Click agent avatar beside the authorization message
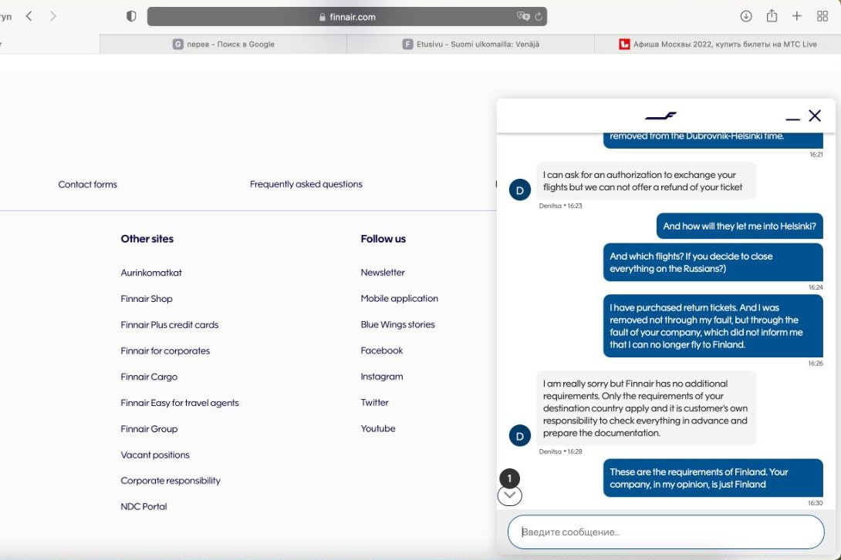The width and height of the screenshot is (841, 560). (x=520, y=189)
